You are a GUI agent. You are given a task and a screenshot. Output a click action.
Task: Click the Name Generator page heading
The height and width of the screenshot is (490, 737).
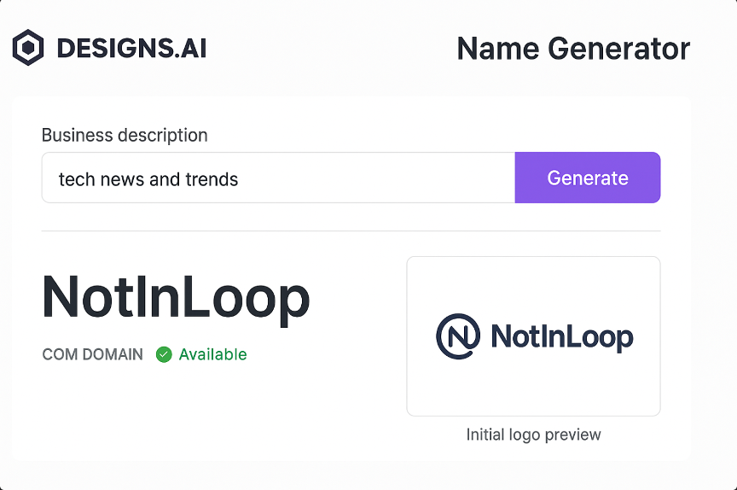tap(573, 49)
